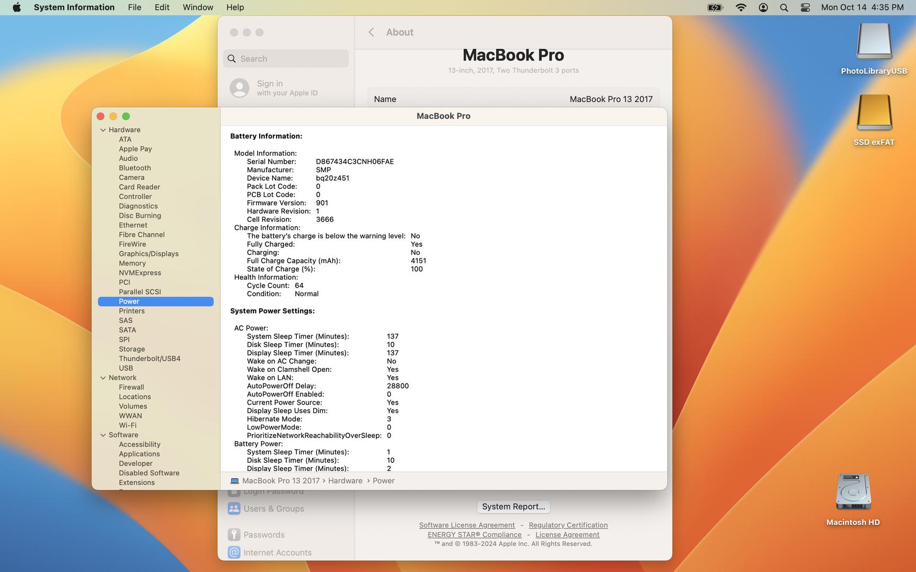Select Wi-Fi under Network
916x572 pixels.
[128, 425]
